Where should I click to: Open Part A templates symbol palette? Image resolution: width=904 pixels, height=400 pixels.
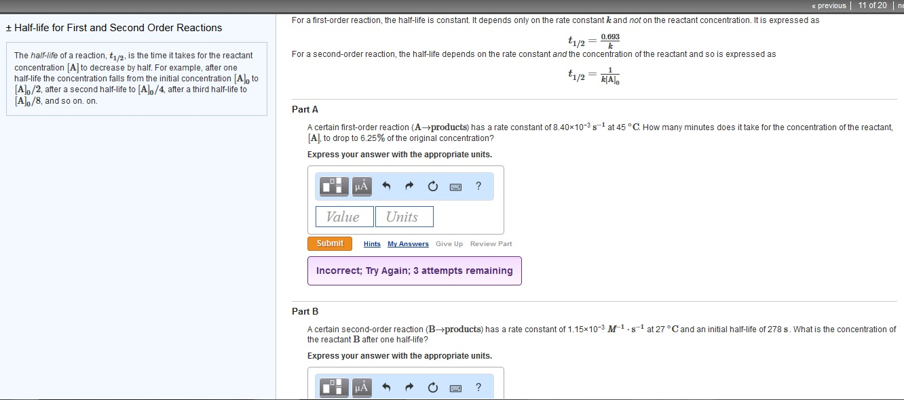[333, 186]
